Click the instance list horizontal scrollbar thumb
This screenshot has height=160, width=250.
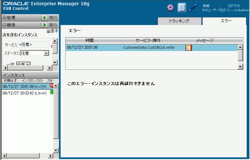(x=23, y=156)
